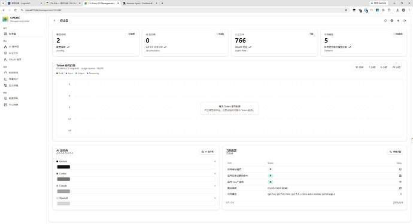Image resolution: width=413 pixels, height=224 pixels.
Task: Close the Hermes Agent - Dashboard tab
Action: point(156,3)
